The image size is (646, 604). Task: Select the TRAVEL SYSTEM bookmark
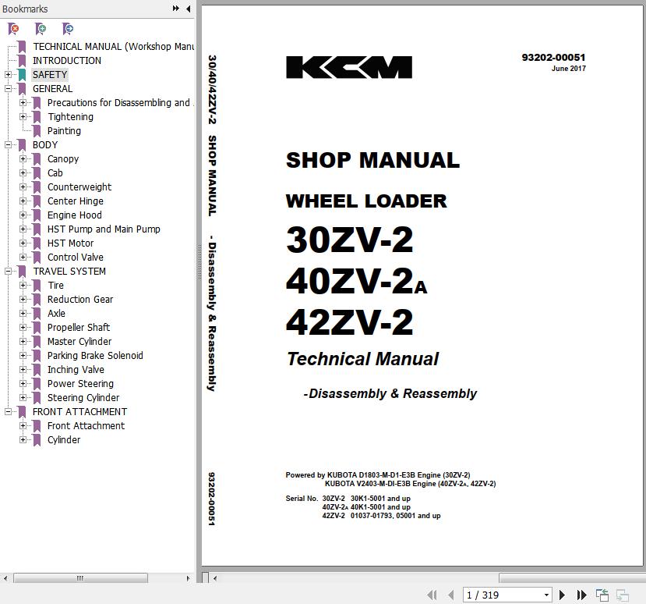(69, 271)
